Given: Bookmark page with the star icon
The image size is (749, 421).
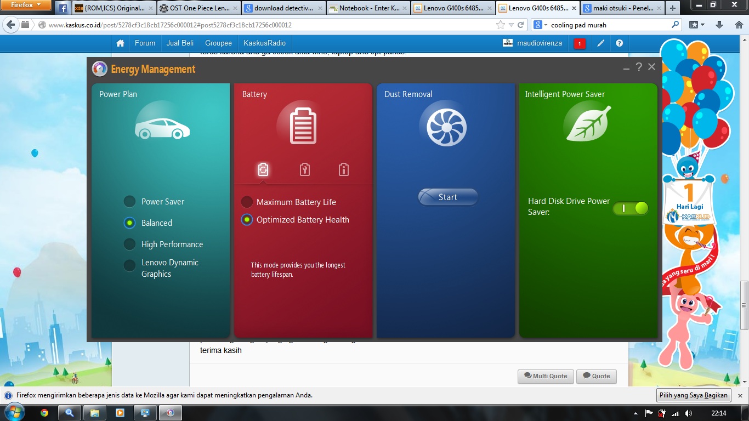Looking at the screenshot, I should 500,25.
